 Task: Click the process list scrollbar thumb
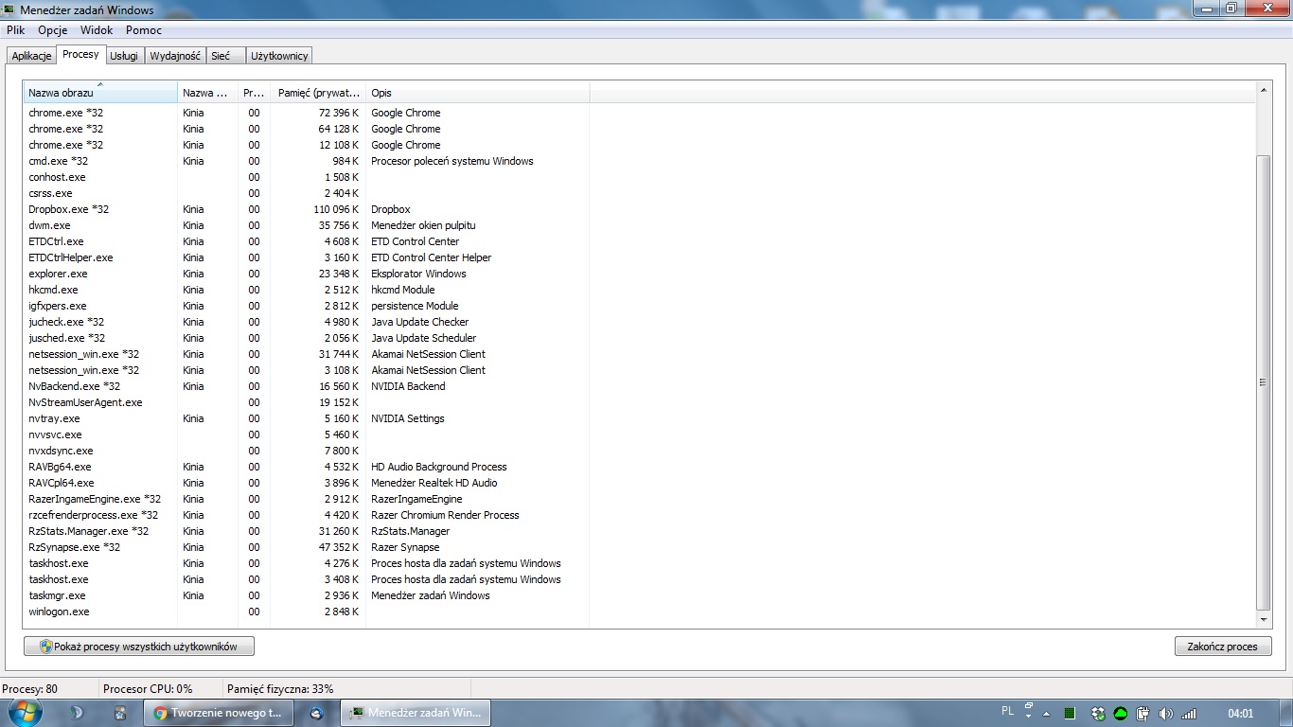point(1264,382)
